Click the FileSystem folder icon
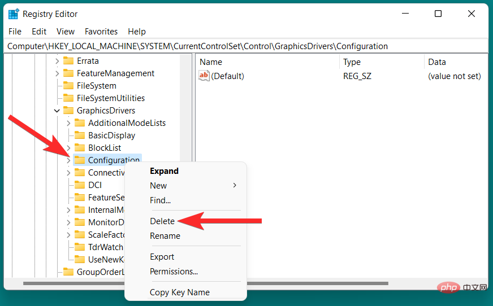 click(x=68, y=85)
